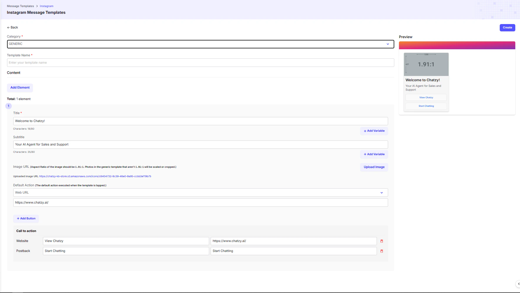Click the 'Characters: 18/80' counter text
Viewport: 520px width, 293px height.
click(24, 129)
